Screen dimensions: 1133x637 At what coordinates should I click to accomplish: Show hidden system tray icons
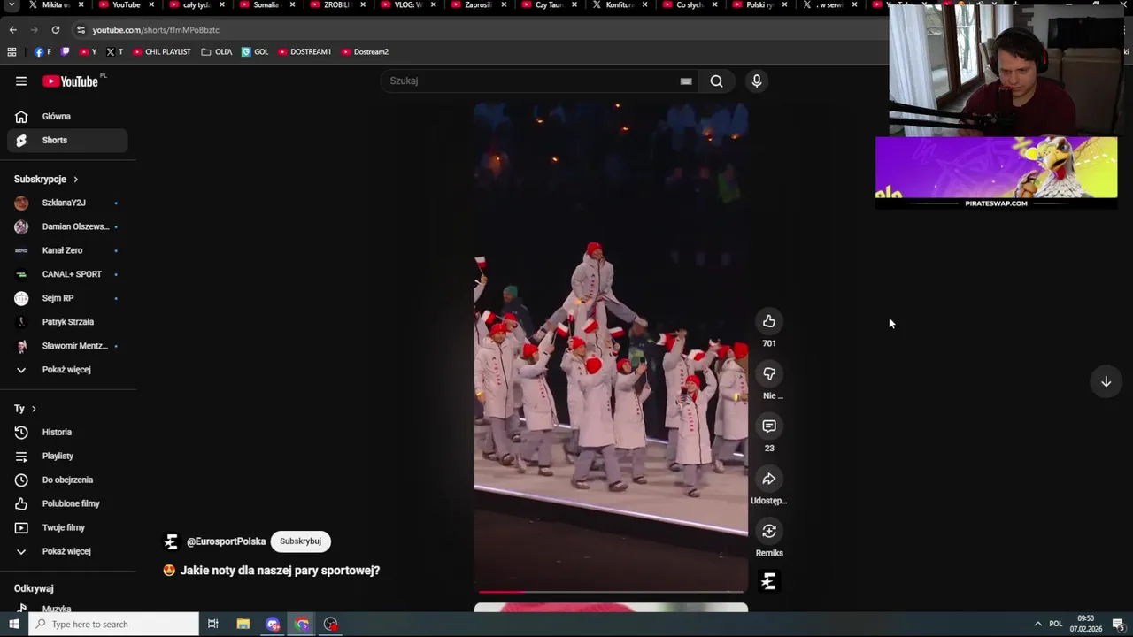1037,624
